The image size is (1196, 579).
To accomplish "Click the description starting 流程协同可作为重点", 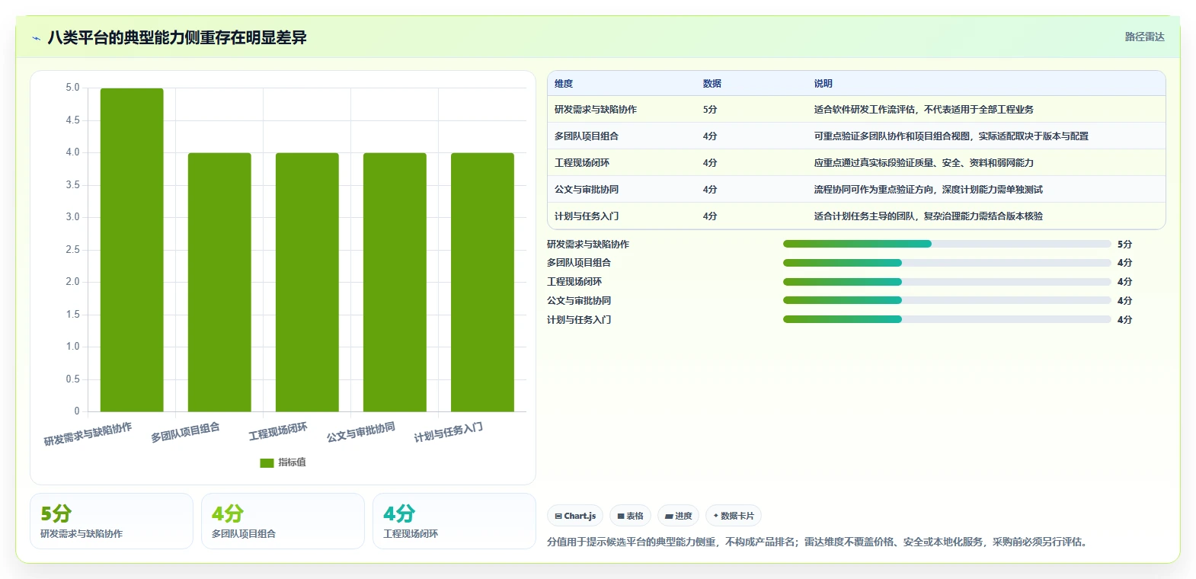I will [x=929, y=190].
